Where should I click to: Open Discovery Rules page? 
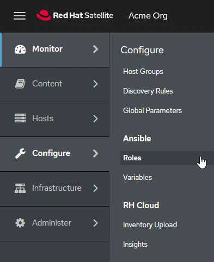(x=148, y=91)
